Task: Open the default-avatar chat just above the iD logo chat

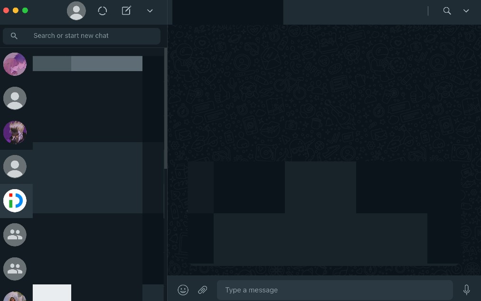Action: (15, 166)
